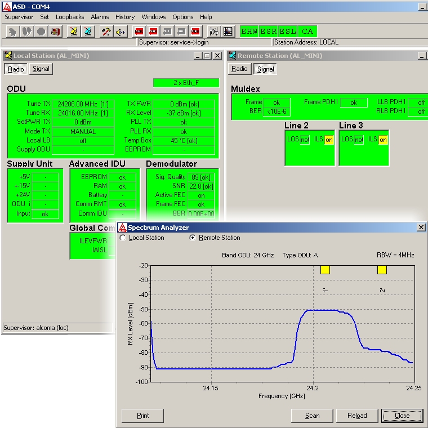Click the hammer and wrench settings icon
This screenshot has height=428, width=428.
tap(106, 32)
